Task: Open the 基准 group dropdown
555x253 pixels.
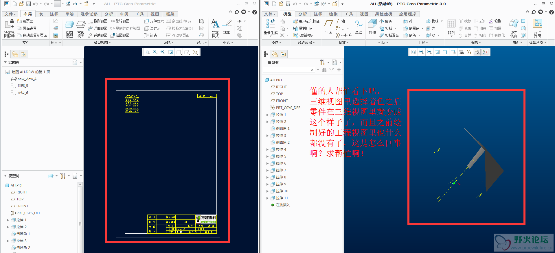Action: pos(343,43)
